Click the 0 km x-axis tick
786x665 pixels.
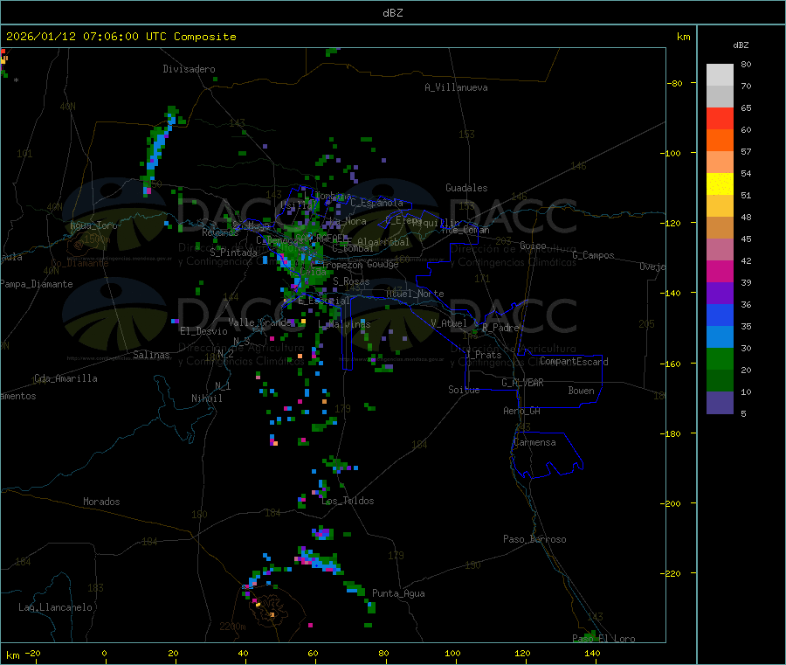point(104,653)
